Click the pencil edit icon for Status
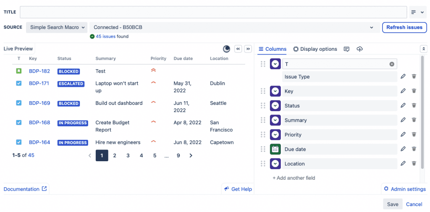This screenshot has height=212, width=430. 403,105
